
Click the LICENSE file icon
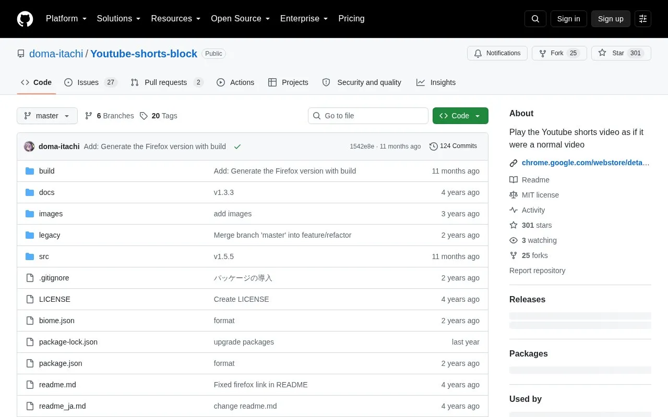tap(30, 299)
